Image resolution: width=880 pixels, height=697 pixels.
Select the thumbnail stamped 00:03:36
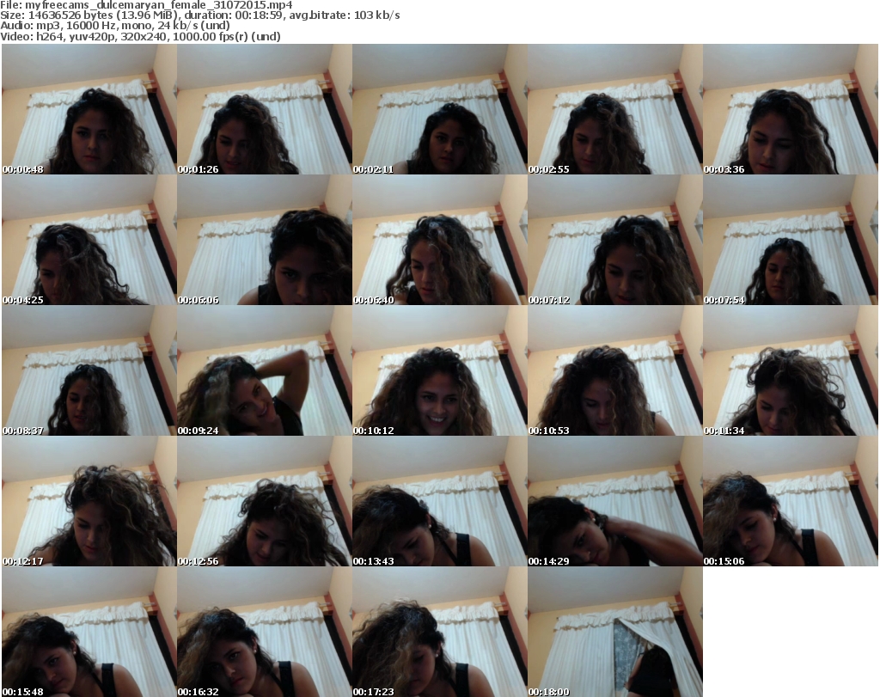[791, 109]
